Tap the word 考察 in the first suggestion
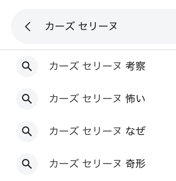The height and width of the screenshot is (181, 176). pos(135,66)
